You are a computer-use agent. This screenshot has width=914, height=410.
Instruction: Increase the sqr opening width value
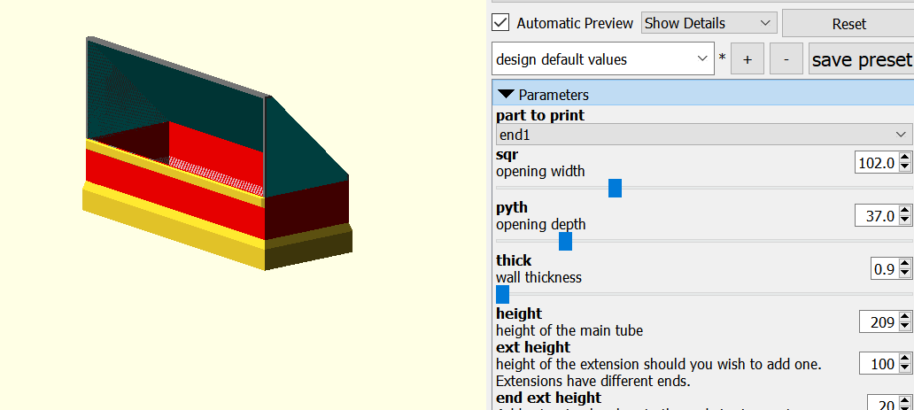click(904, 158)
